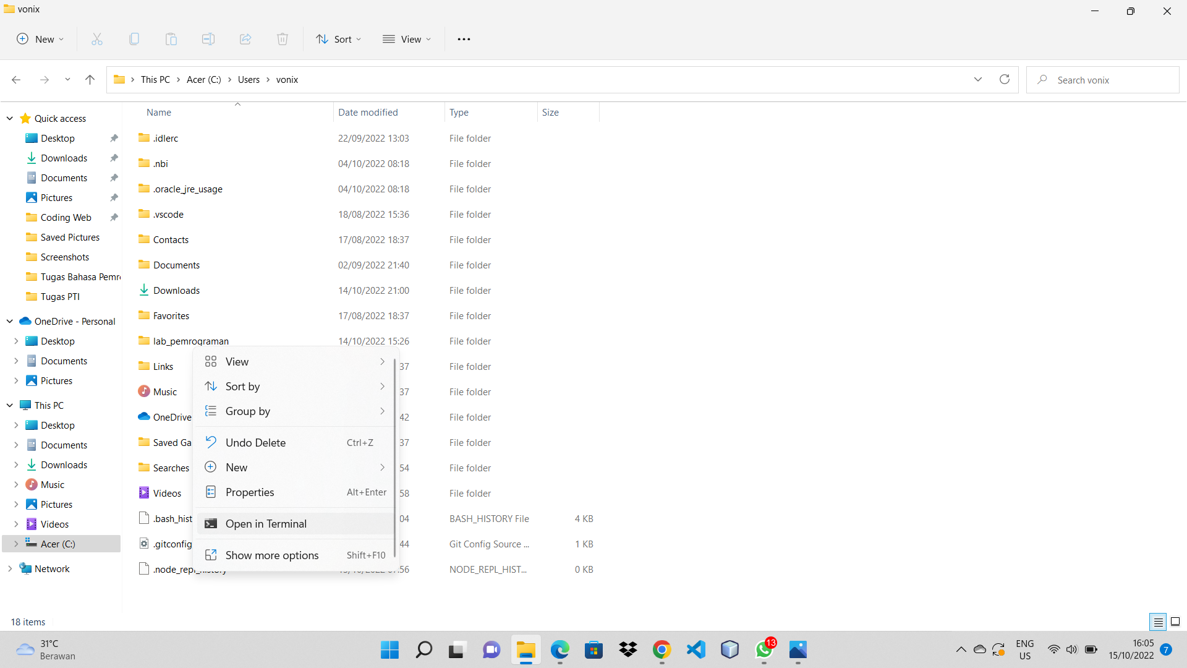Switch to details view layout icon
1187x668 pixels.
click(x=1158, y=622)
